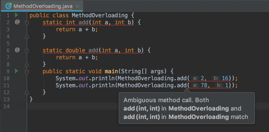269x132 pixels.
Task: Click 'static double' keywords on line 6
Action: click(x=64, y=51)
